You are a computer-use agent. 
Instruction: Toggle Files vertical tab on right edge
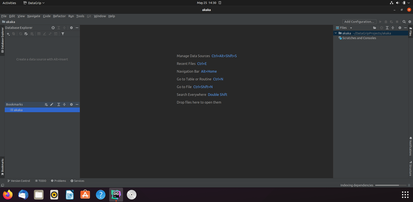coord(410,31)
